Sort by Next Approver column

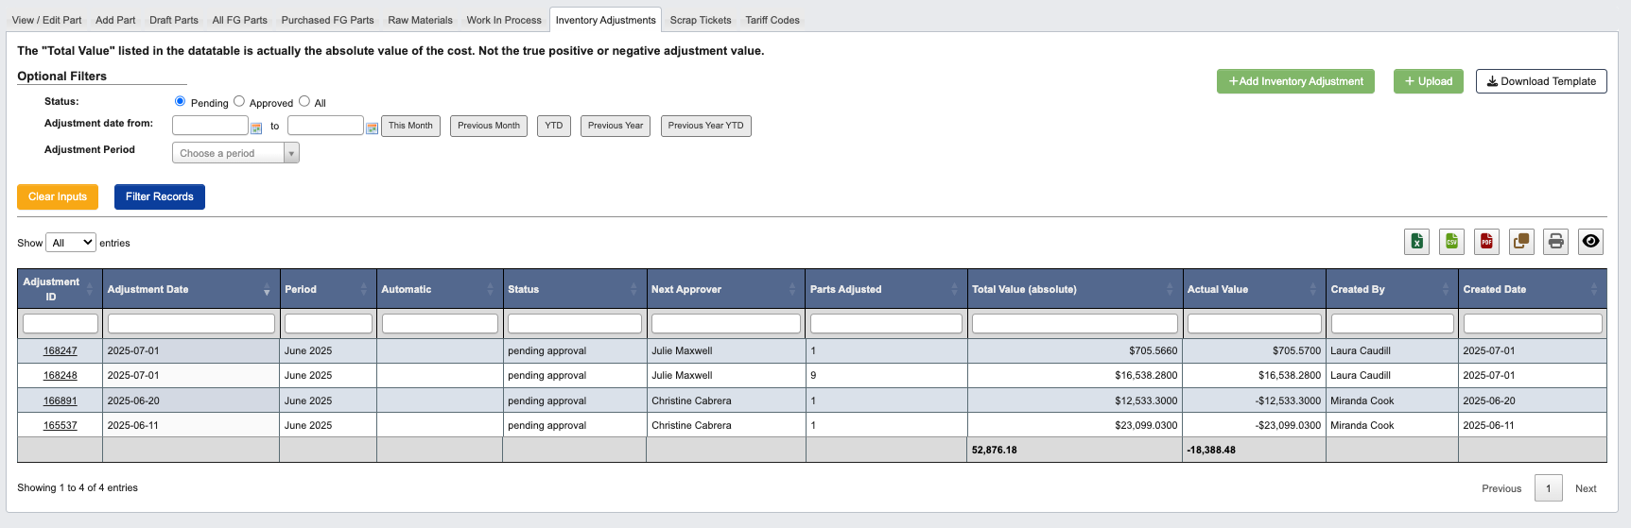(x=726, y=289)
